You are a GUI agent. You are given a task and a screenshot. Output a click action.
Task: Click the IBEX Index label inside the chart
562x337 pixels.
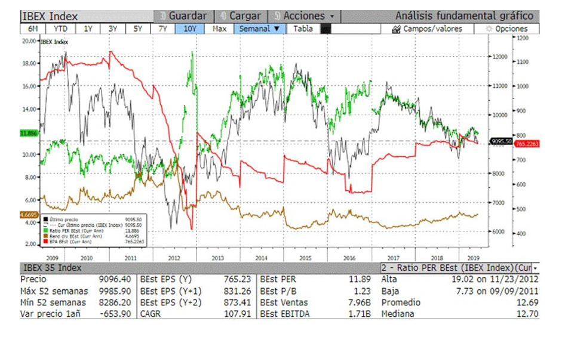point(54,42)
